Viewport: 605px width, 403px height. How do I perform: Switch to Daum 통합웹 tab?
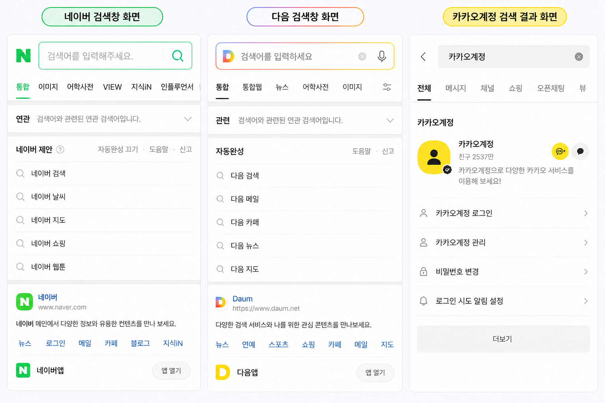[252, 87]
